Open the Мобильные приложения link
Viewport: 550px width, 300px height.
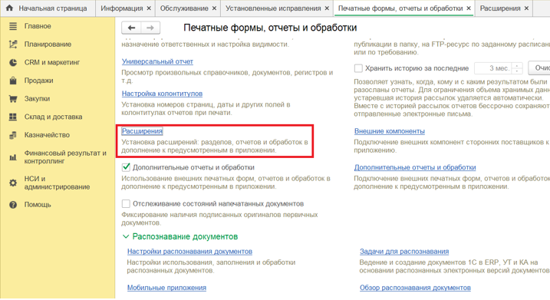point(166,288)
